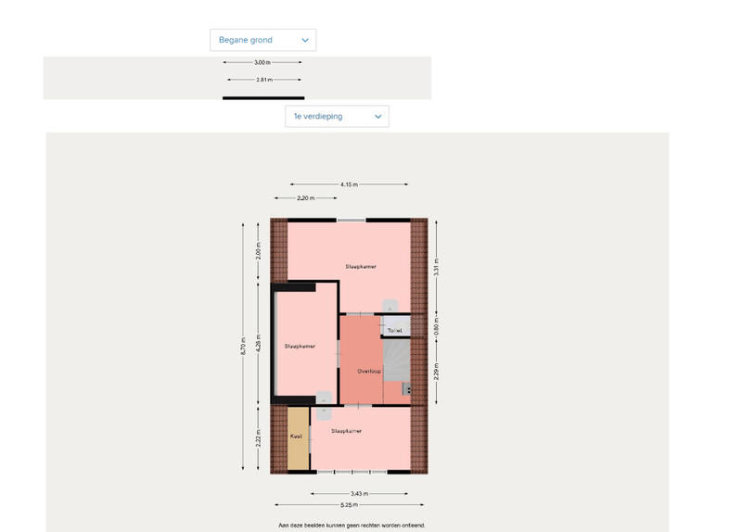Click the 0.80 m dimension label
Image resolution: width=742 pixels, height=532 pixels.
[436, 327]
